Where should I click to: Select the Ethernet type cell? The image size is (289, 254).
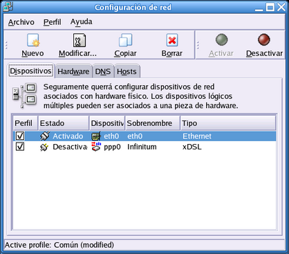pos(197,136)
